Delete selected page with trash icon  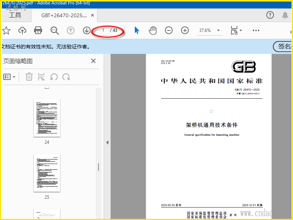[x=29, y=77]
